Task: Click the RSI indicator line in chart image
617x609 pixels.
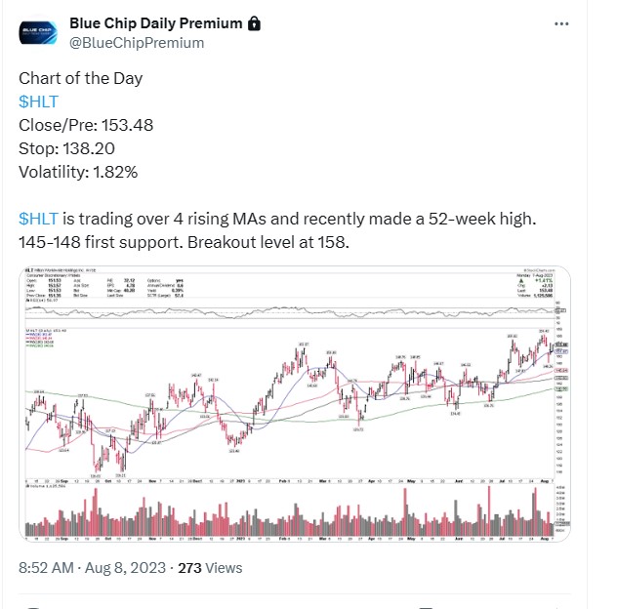Action: [289, 312]
